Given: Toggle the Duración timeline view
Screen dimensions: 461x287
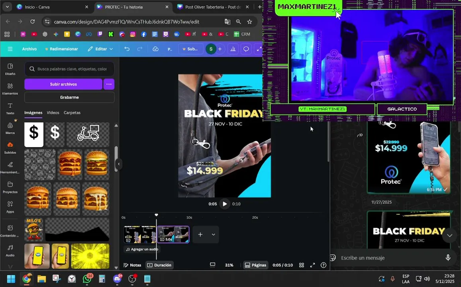Looking at the screenshot, I should click(x=159, y=265).
